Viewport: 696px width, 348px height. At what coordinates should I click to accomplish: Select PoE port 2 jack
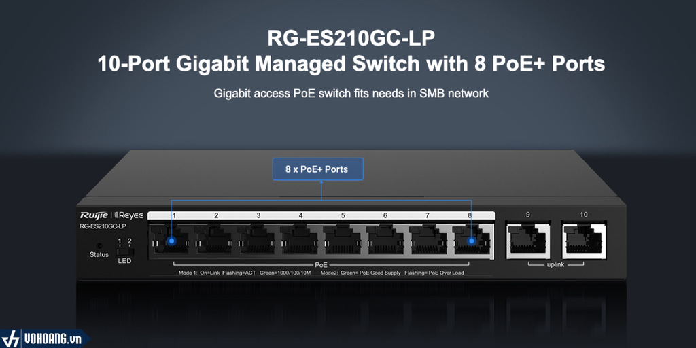pyautogui.click(x=213, y=240)
